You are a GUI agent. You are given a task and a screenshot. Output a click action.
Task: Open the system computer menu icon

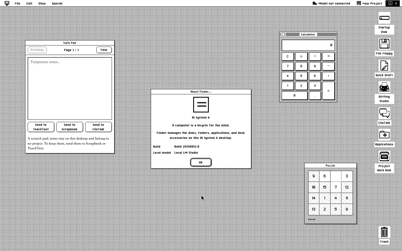[x=7, y=3]
